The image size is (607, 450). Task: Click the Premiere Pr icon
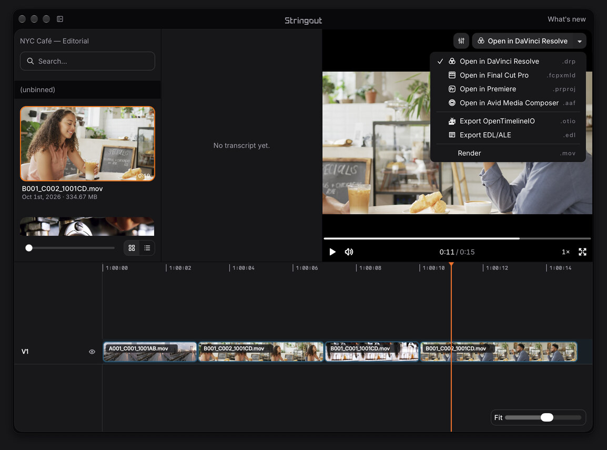[x=452, y=89]
